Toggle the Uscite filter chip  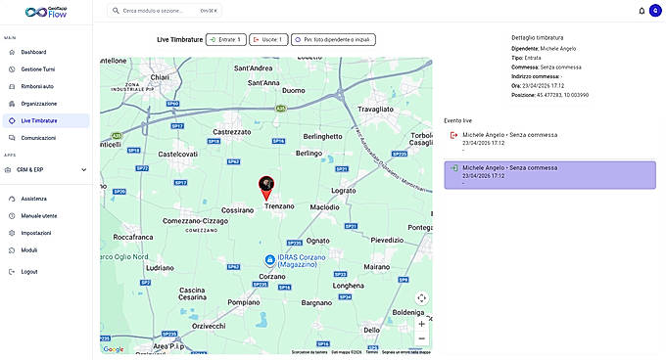coord(268,39)
